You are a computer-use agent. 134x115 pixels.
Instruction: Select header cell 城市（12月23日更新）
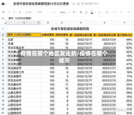(24, 35)
